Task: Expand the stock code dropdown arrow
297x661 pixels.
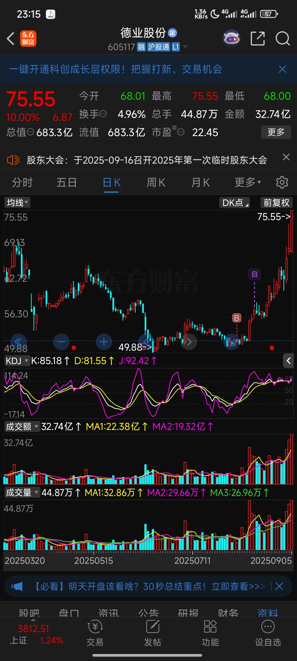Action: point(185,47)
